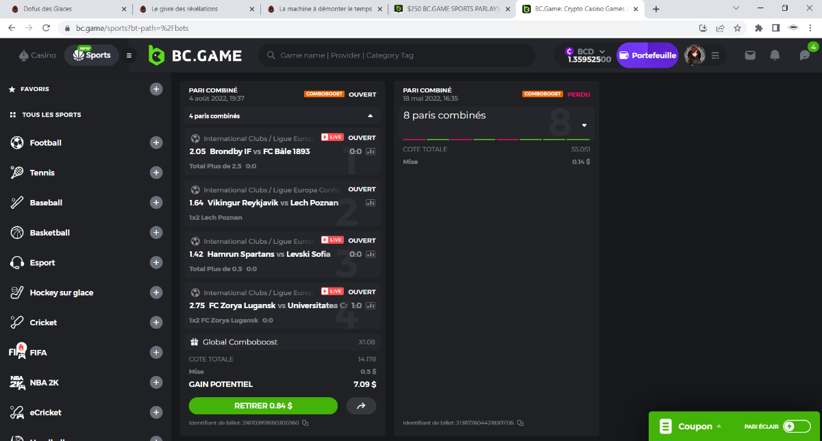Viewport: 822px width, 441px height.
Task: Open the BCD currency dropdown
Action: [x=601, y=51]
